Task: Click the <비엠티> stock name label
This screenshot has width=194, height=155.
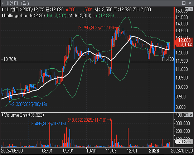Action: click(13, 9)
